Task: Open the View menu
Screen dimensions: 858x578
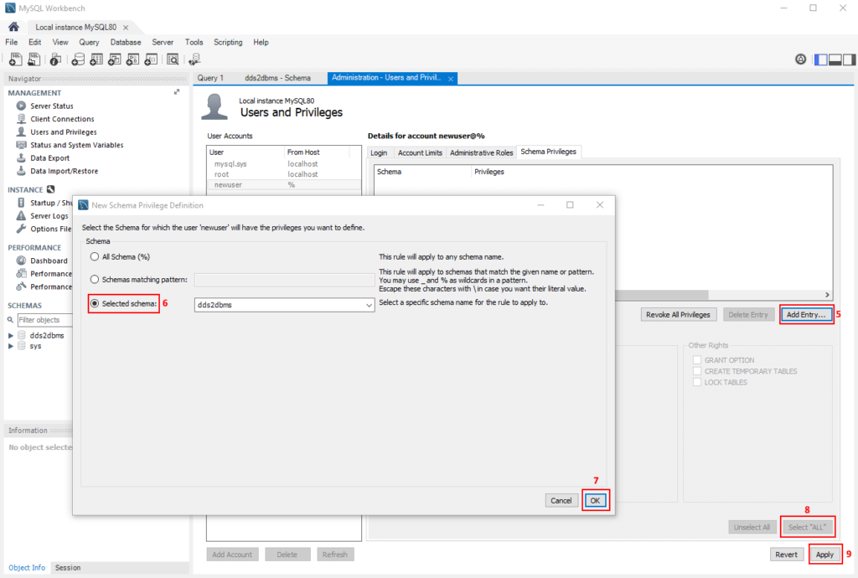Action: [60, 42]
